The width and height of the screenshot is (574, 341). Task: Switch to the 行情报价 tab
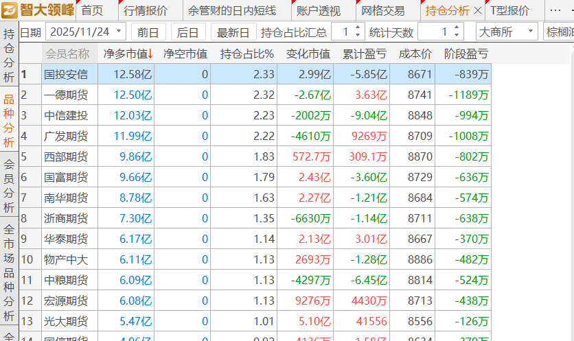tap(146, 10)
